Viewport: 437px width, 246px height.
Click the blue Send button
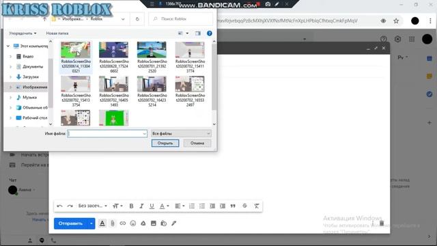[x=70, y=223]
